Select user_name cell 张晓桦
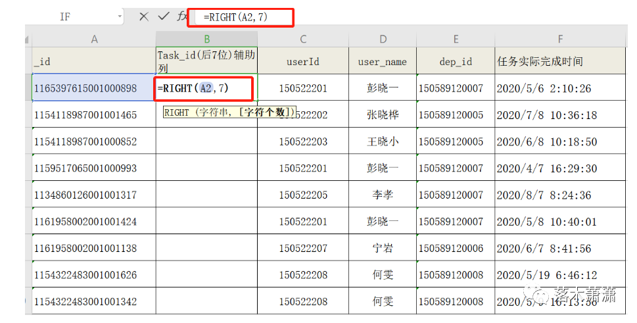 coord(383,114)
